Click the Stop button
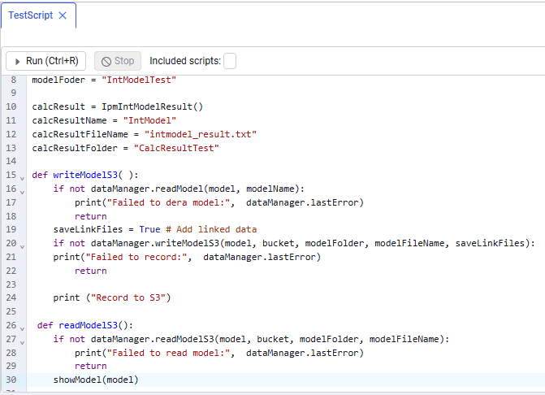 point(118,61)
